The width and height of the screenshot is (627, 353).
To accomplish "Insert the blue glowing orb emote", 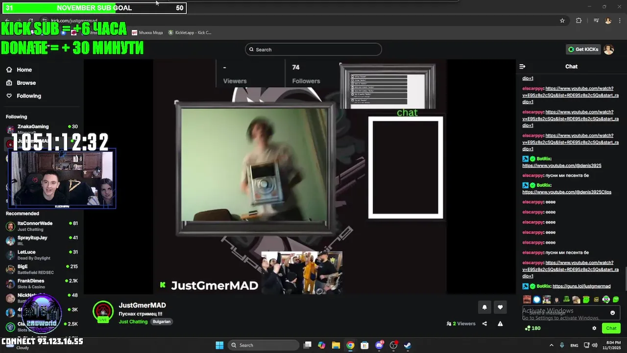I will click(537, 300).
